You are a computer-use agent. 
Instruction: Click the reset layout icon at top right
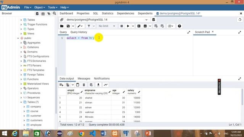240,20
